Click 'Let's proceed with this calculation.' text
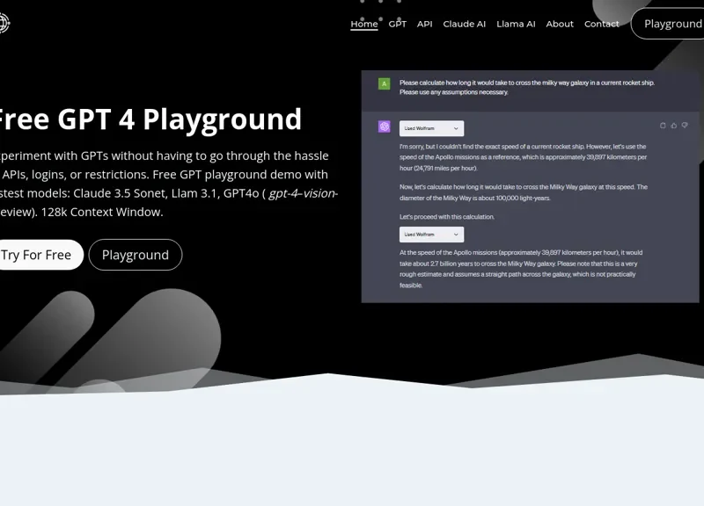This screenshot has height=506, width=704. pyautogui.click(x=447, y=217)
